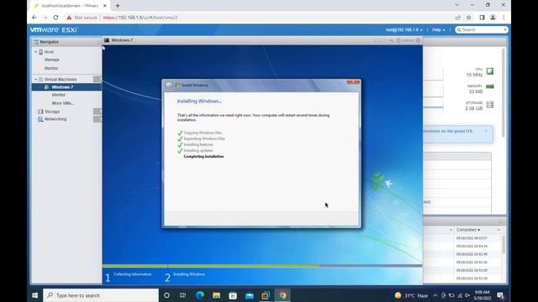
Task: Close the localhost.localdomain browser tab
Action: point(104,6)
